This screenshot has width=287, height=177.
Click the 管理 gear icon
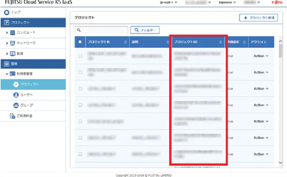(6, 64)
